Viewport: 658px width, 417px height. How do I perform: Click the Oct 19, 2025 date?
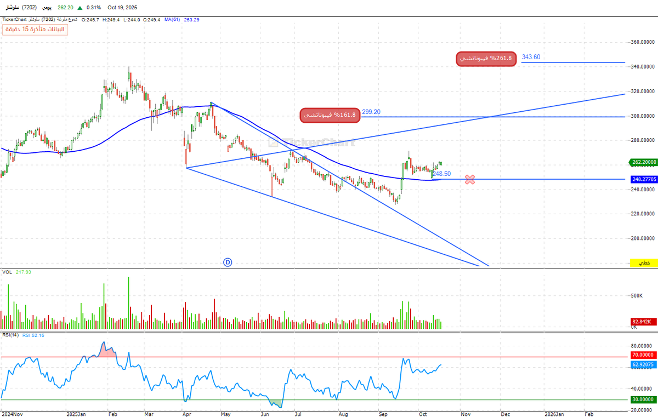point(122,8)
